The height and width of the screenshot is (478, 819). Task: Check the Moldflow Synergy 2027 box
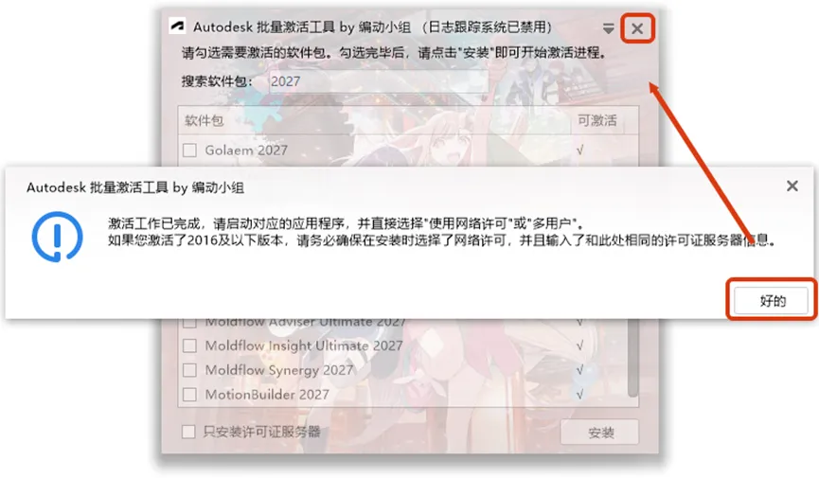point(189,370)
